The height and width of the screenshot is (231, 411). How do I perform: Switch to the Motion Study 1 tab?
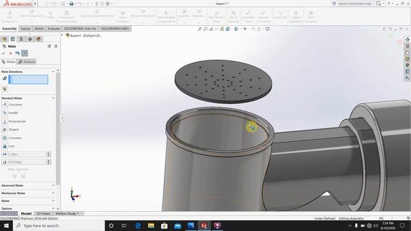[x=67, y=214]
